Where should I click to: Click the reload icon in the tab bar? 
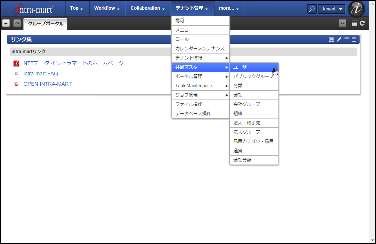(x=362, y=23)
